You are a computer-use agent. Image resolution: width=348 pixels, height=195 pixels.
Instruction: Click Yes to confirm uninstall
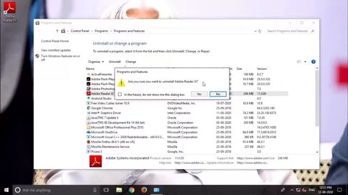pos(199,94)
